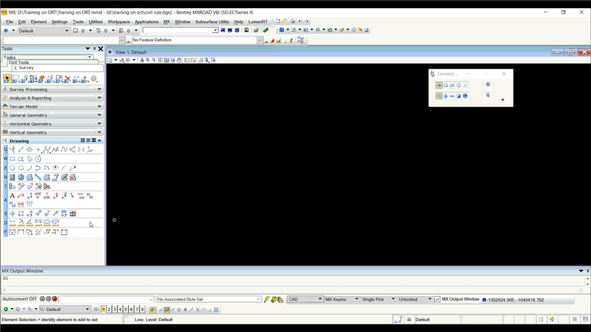This screenshot has width=591, height=332.
Task: Switch Drawing section to icon grid layout
Action: pyautogui.click(x=83, y=141)
